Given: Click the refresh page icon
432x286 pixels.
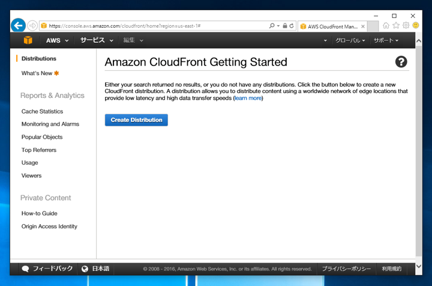Looking at the screenshot, I should (x=292, y=26).
